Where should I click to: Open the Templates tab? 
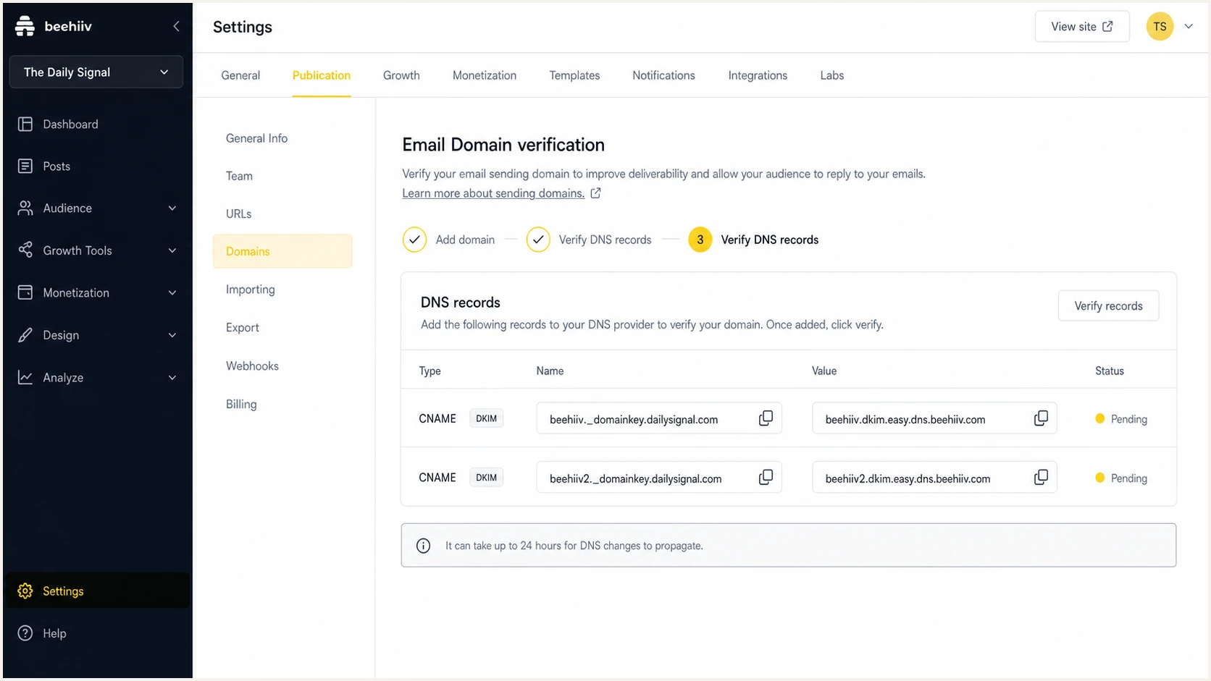click(x=574, y=75)
